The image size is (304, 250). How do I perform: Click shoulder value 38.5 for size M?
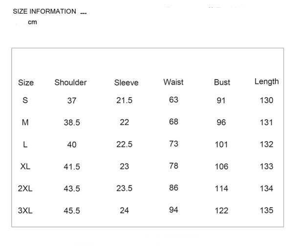(72, 123)
